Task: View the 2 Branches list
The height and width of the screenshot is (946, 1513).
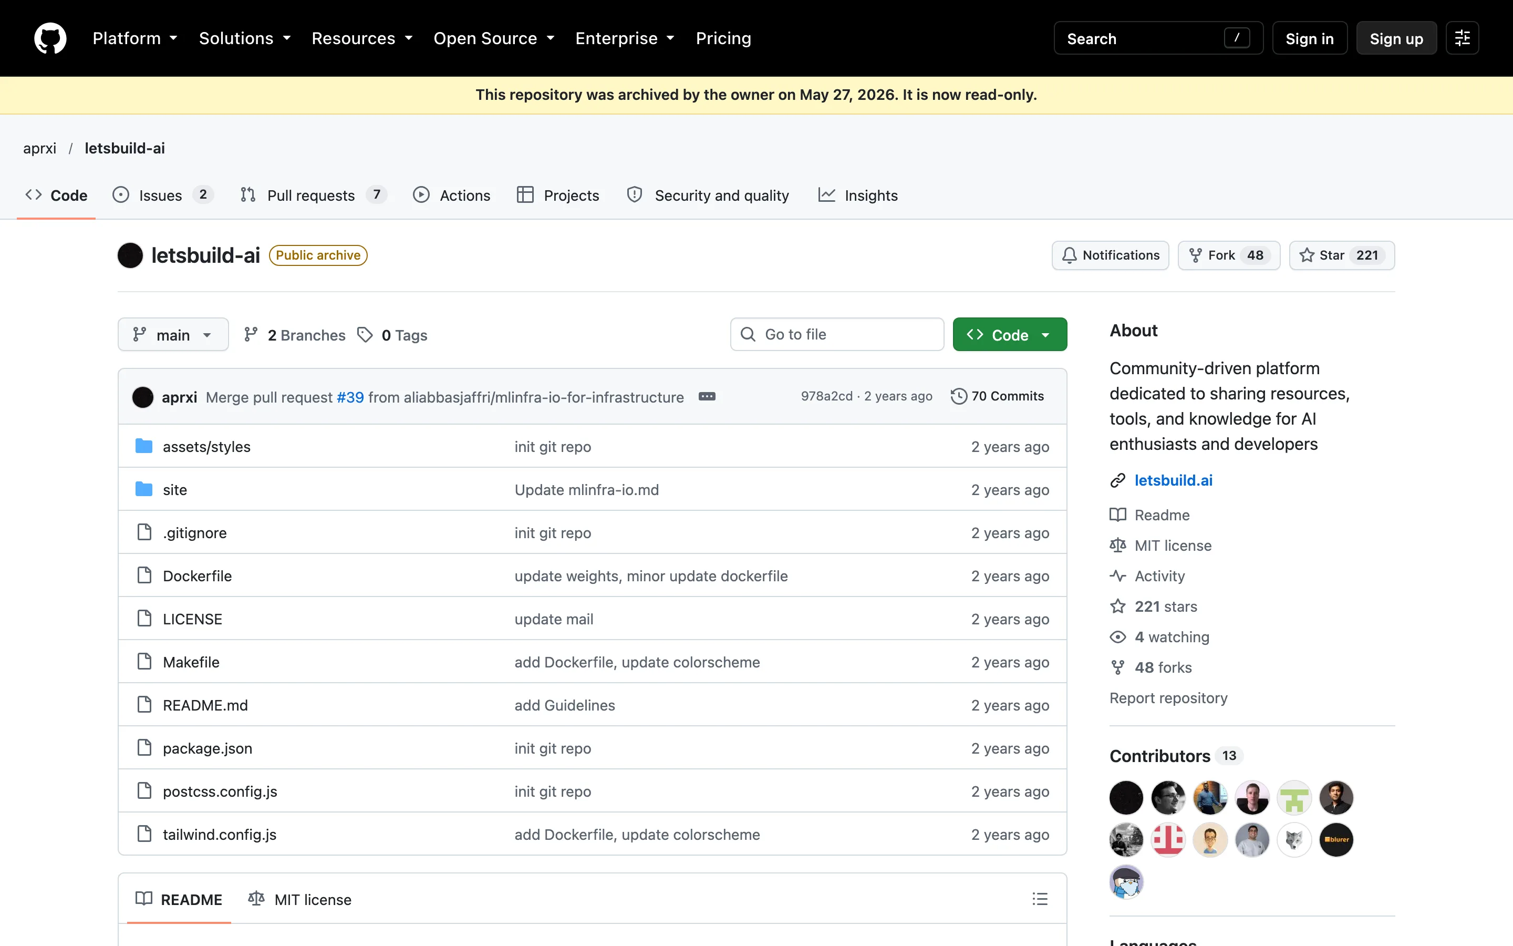Action: pyautogui.click(x=295, y=335)
